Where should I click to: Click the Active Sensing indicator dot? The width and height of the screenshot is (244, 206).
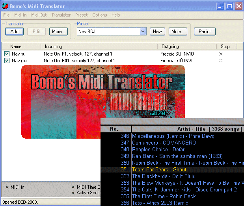[x=73, y=193]
